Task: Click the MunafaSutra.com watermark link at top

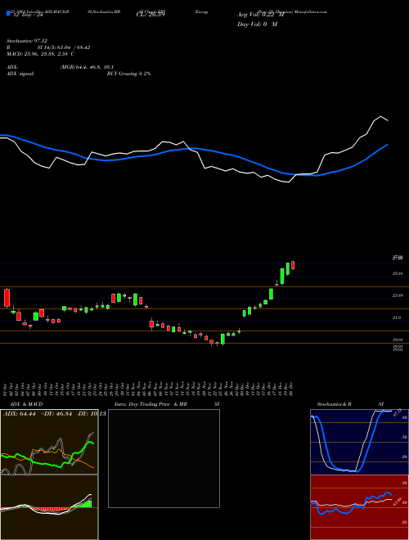Action: coord(311,11)
